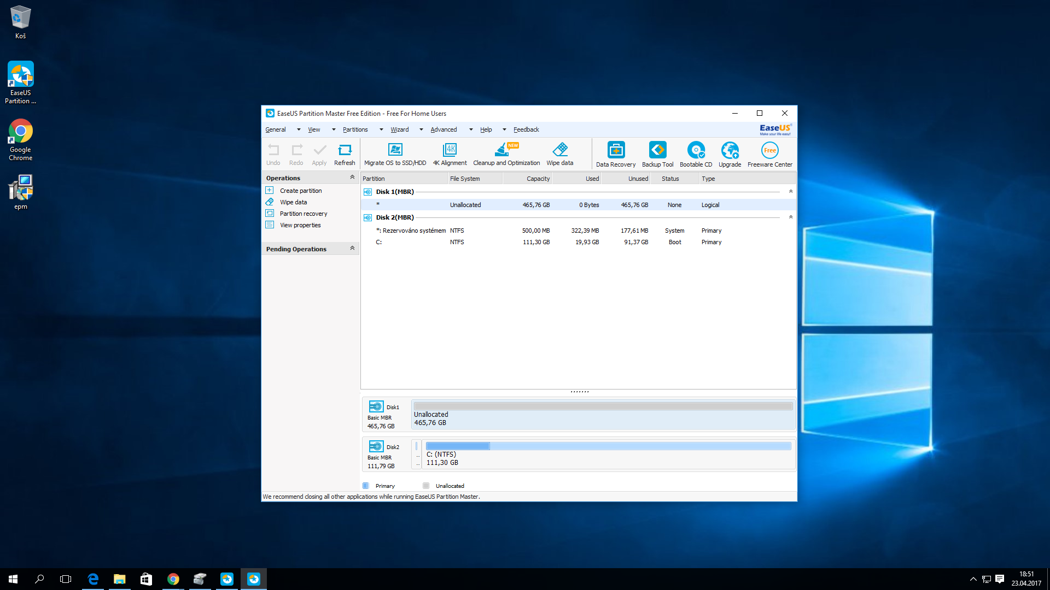Screen dimensions: 1050x590
Task: Open the Advanced menu
Action: point(444,129)
